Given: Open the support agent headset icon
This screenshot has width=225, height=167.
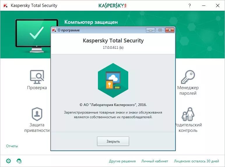Looking at the screenshot, I should click(19, 161).
